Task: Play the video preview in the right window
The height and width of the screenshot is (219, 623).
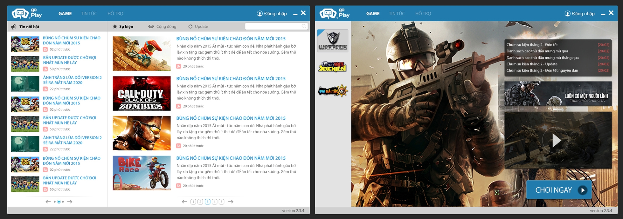Action: point(556,140)
